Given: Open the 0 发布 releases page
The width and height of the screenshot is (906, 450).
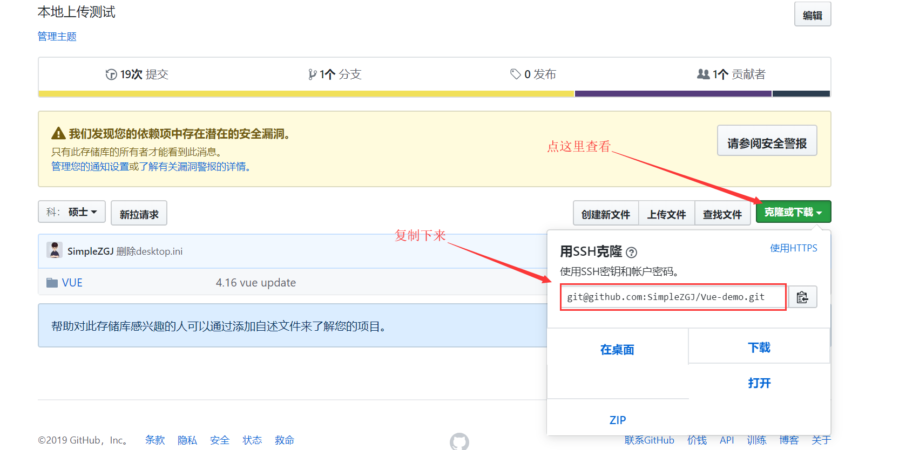Looking at the screenshot, I should click(x=533, y=74).
